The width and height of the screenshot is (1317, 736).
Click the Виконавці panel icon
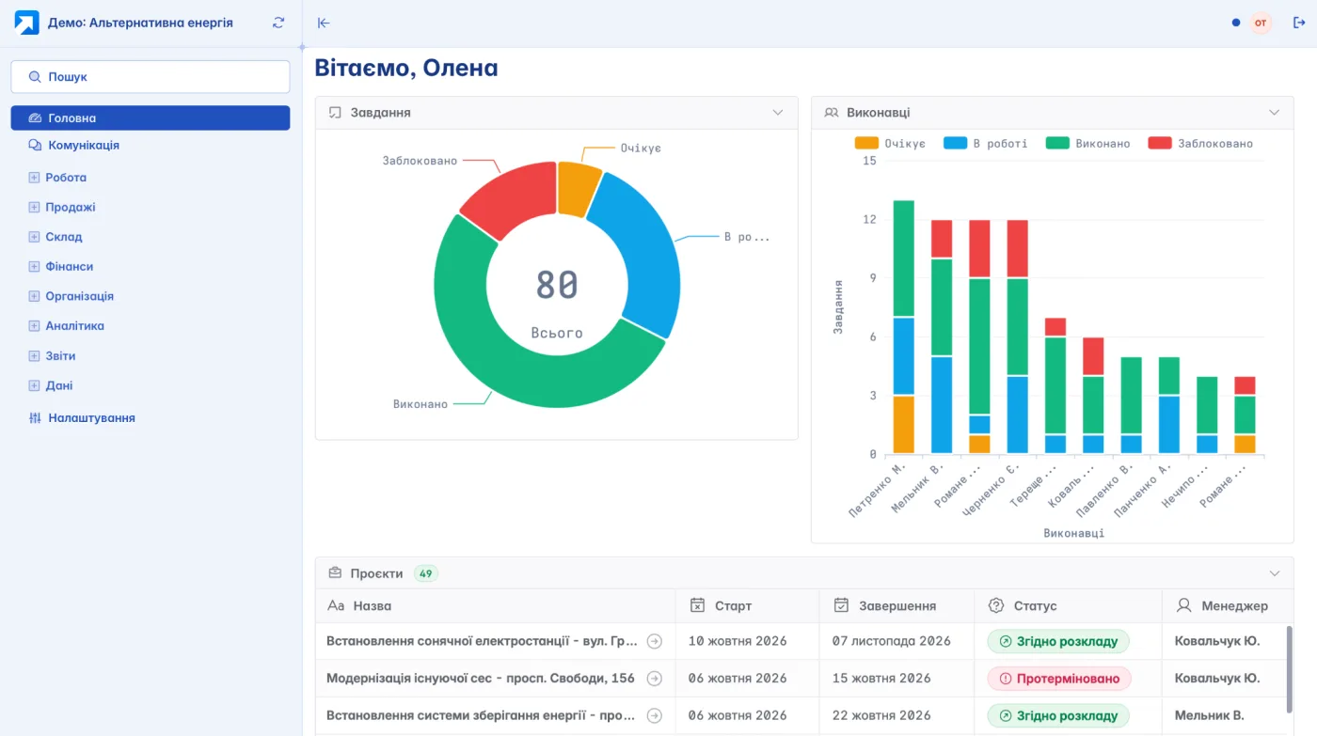coord(832,113)
